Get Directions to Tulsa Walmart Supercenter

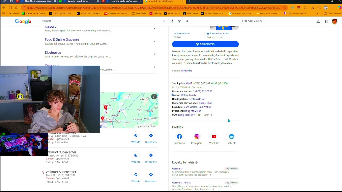click(151, 177)
